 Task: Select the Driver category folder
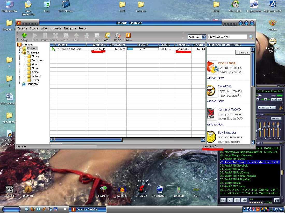click(x=33, y=80)
